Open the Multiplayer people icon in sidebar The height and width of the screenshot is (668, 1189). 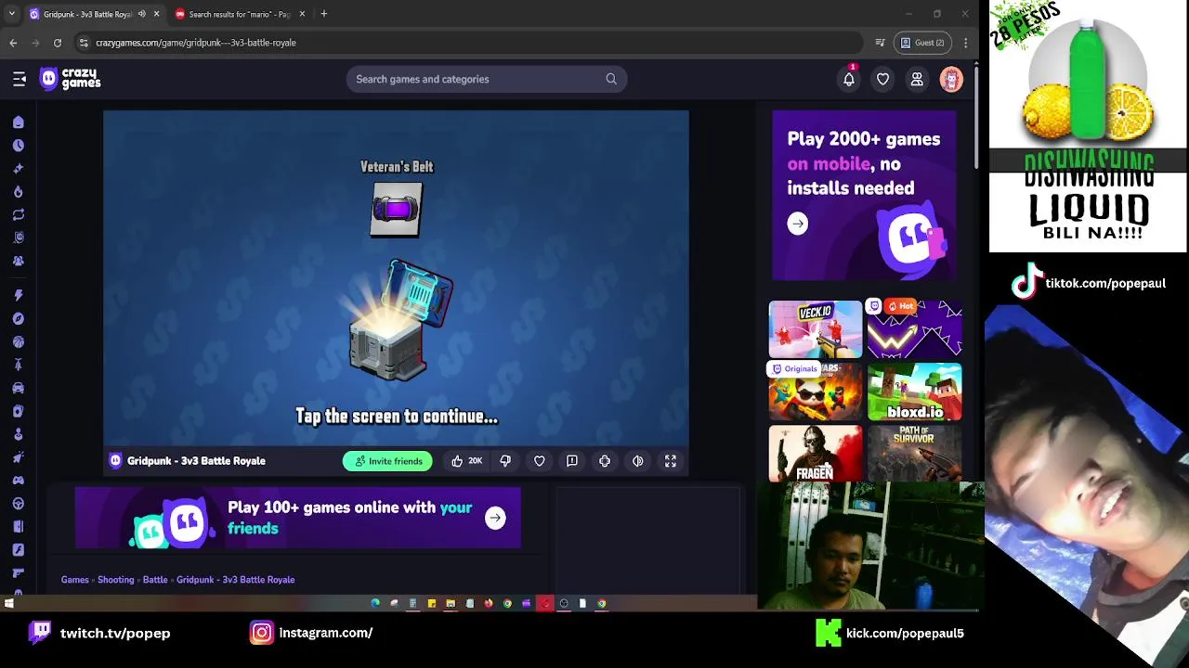(18, 261)
